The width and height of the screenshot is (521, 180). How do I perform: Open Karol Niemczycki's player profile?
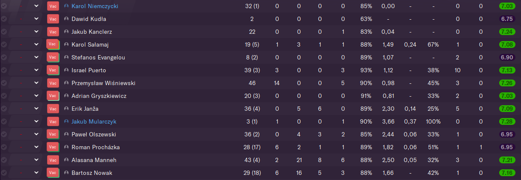point(95,6)
